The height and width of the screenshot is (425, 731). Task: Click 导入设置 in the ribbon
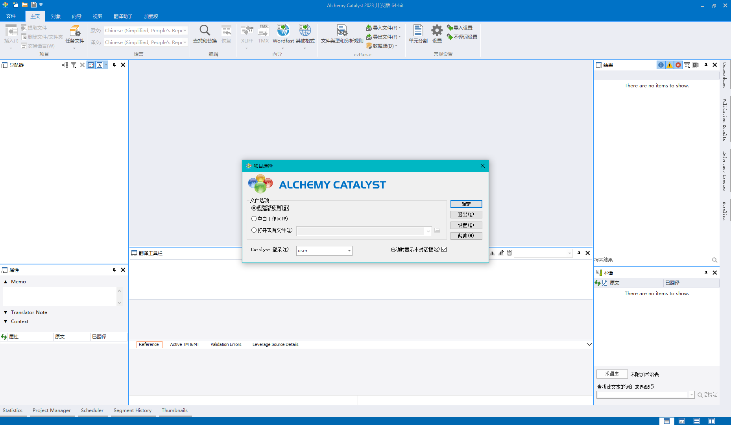click(x=460, y=28)
